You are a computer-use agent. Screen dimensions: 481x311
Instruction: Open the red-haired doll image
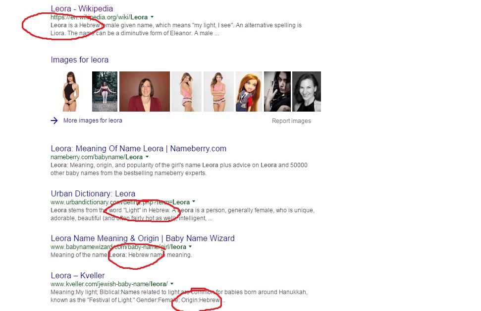coord(249,91)
